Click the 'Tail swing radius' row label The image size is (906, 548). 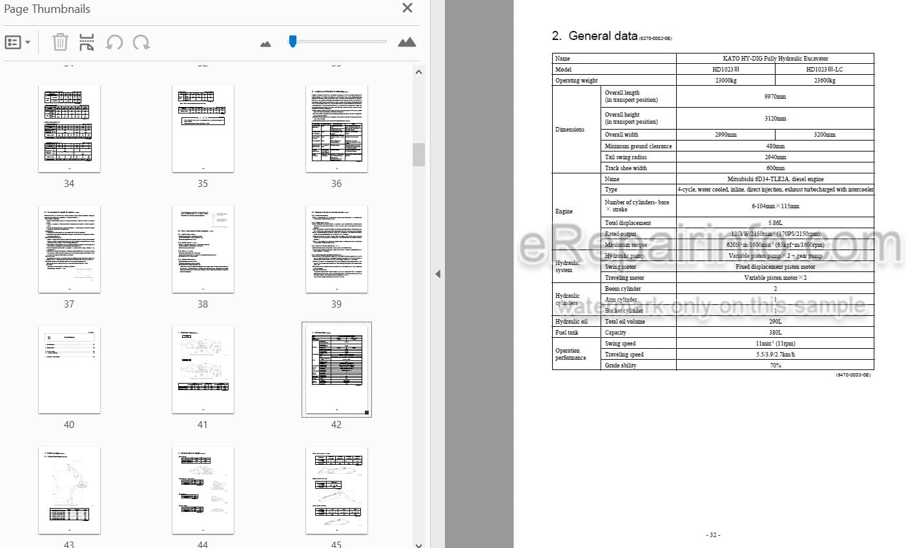(x=625, y=157)
